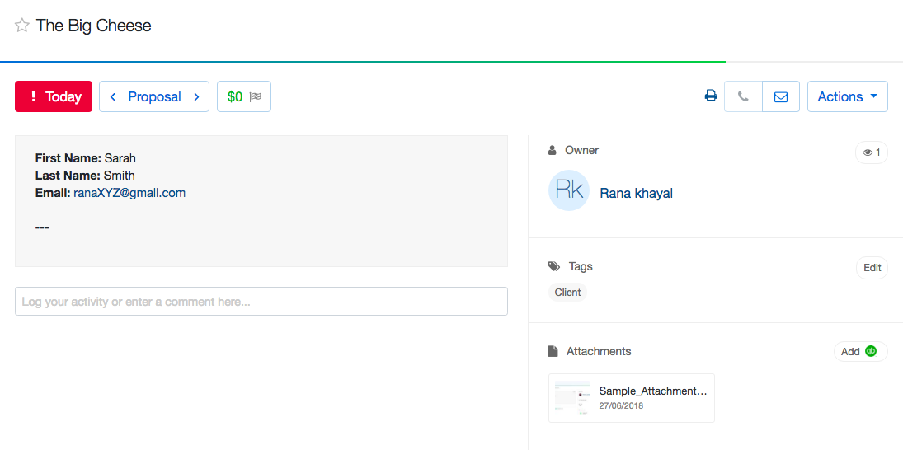Open the ranaXYZ@gmail.com email link
This screenshot has height=450, width=903.
pos(129,193)
